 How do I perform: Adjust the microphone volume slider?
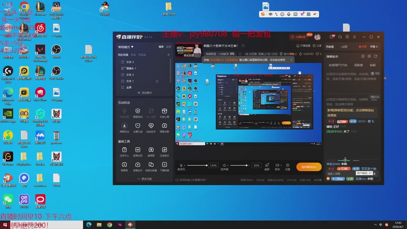pyautogui.click(x=197, y=165)
